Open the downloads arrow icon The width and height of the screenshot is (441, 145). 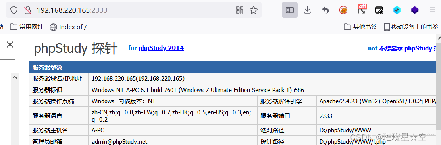[x=307, y=10]
